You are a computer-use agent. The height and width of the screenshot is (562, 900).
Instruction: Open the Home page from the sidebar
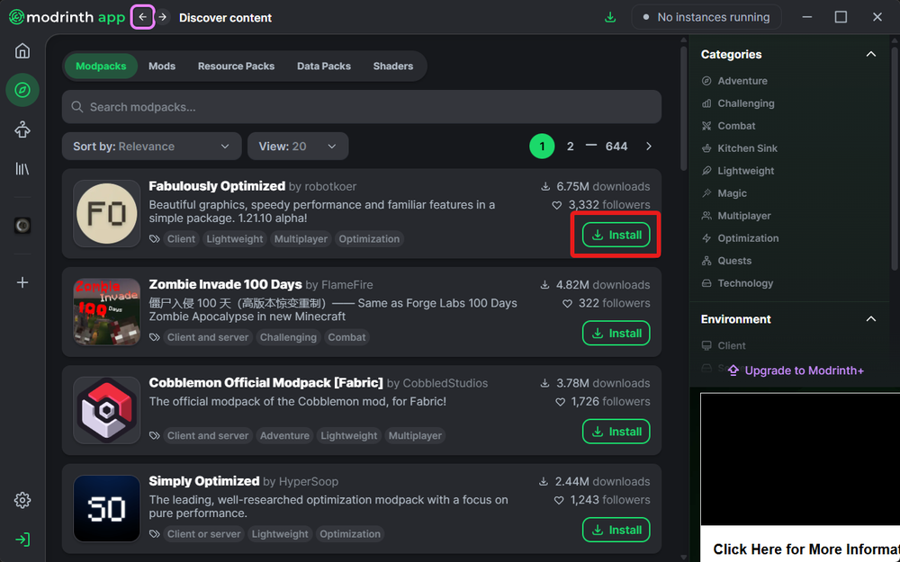coord(22,50)
